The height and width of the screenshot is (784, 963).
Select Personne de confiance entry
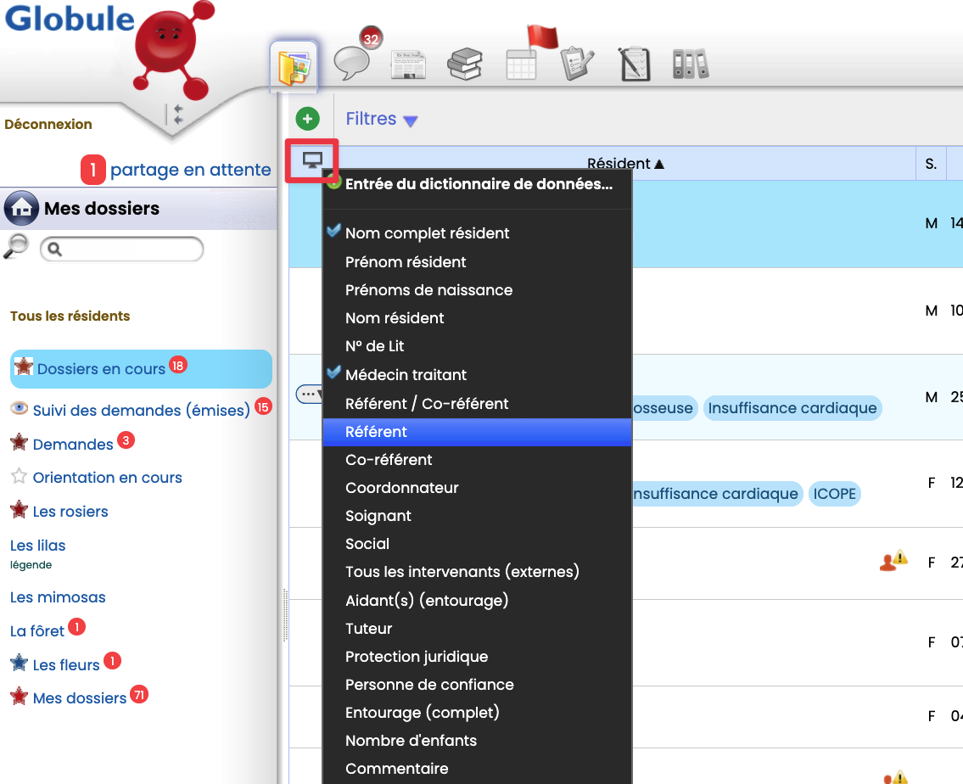tap(429, 685)
